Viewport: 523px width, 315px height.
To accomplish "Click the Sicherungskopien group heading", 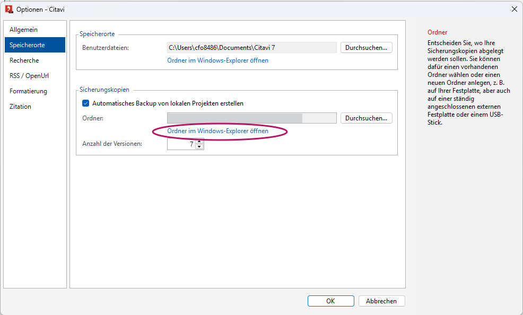I will point(104,90).
